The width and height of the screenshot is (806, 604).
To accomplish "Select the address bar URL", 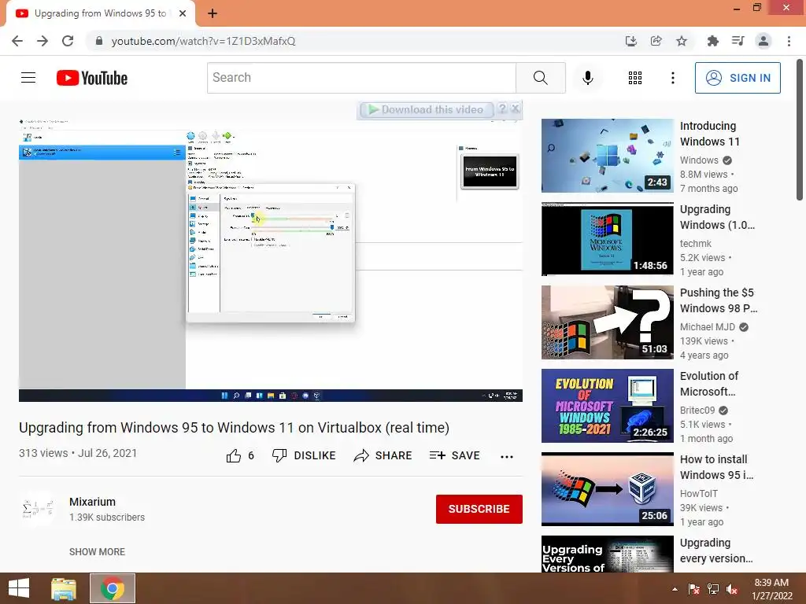I will [204, 41].
